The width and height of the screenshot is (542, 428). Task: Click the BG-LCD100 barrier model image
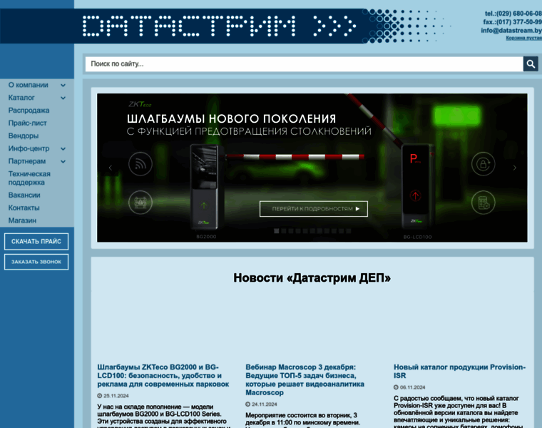(417, 187)
